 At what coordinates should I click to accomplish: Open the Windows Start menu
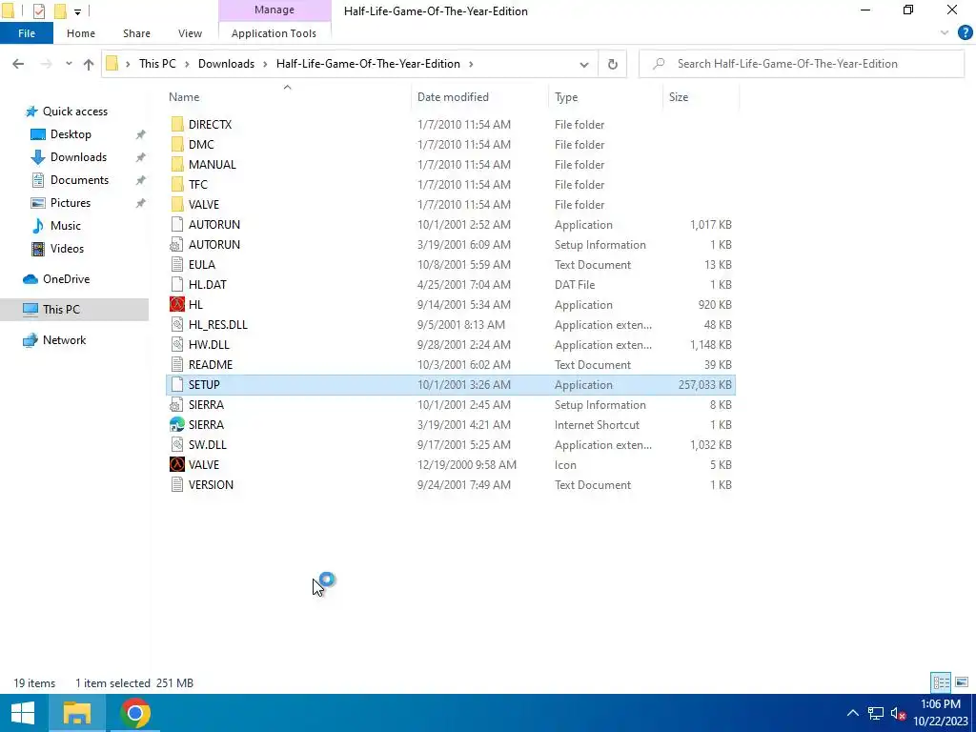[23, 713]
